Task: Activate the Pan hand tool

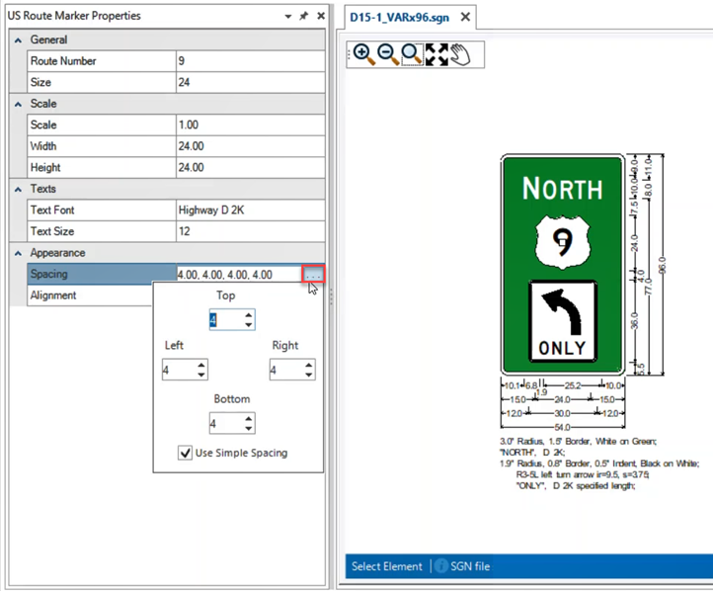Action: [460, 54]
